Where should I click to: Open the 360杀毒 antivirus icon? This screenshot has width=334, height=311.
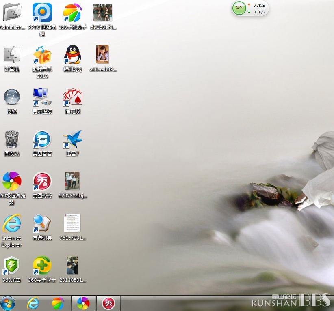[x=12, y=266]
